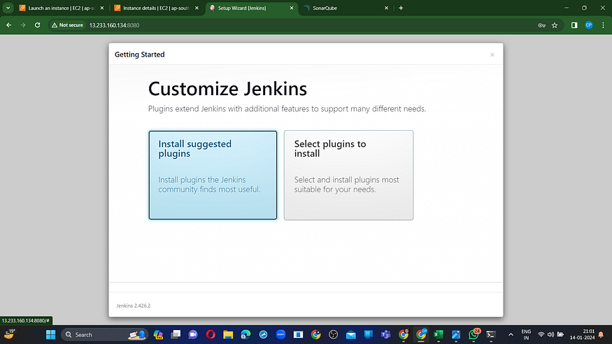Switch to SonarQube tab
Viewport: 612px width, 344px height.
point(347,8)
